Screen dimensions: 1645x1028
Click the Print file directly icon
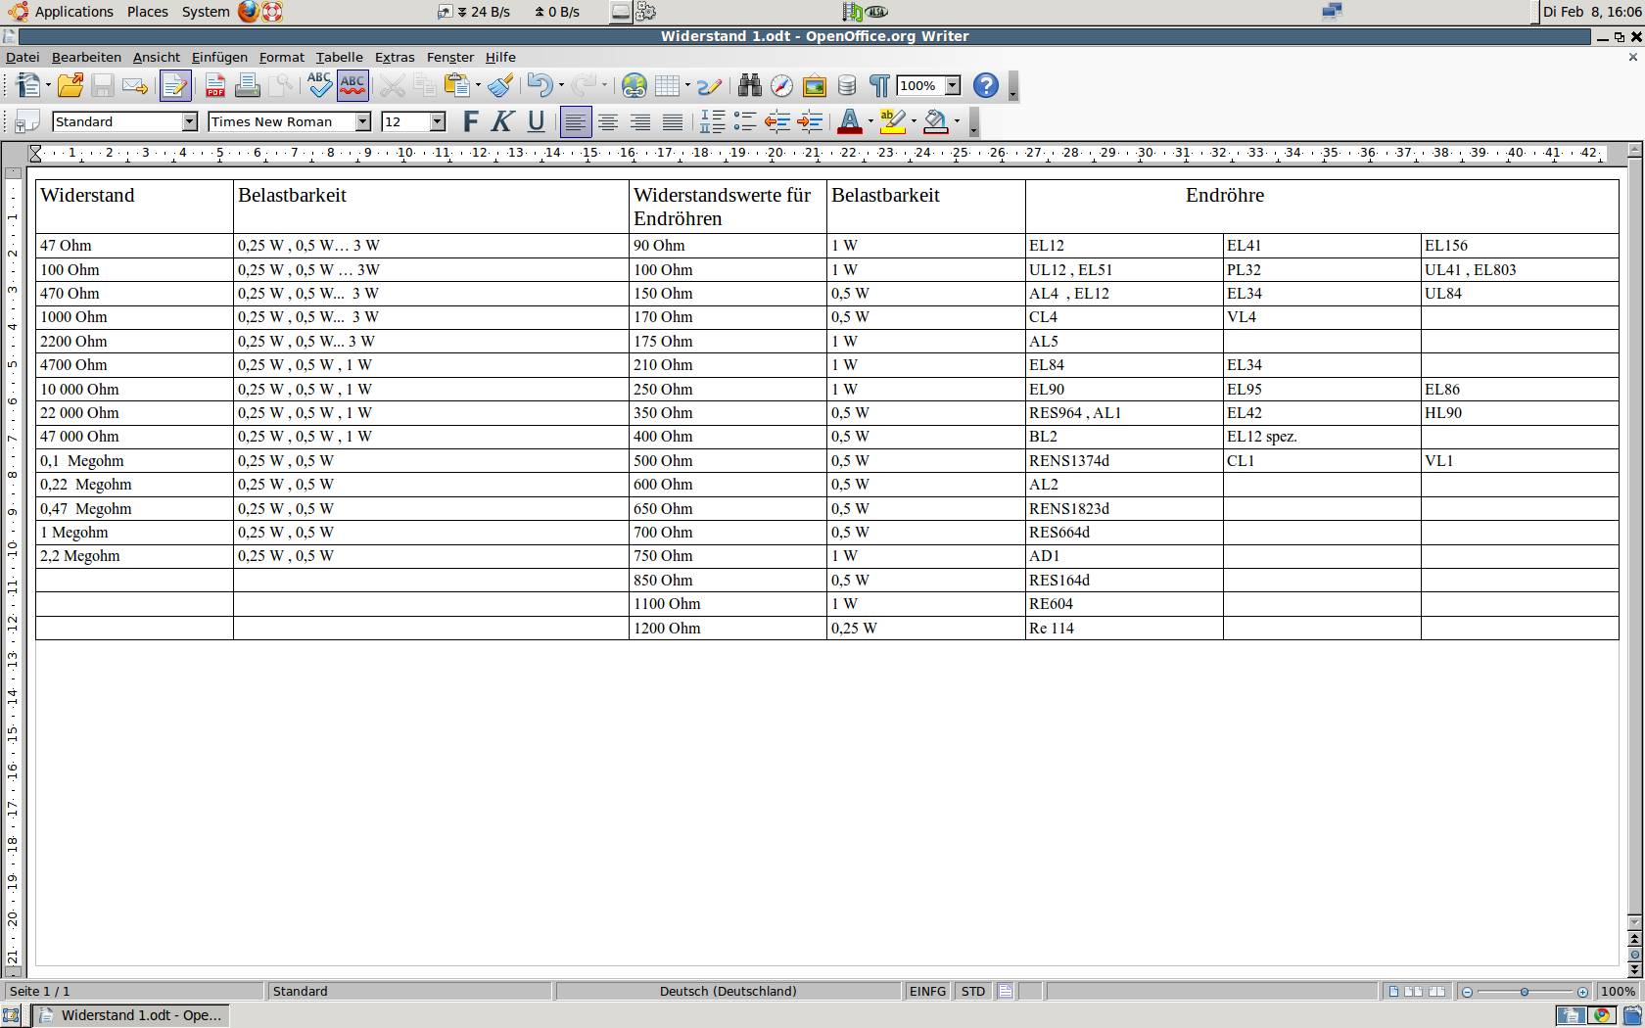point(247,86)
